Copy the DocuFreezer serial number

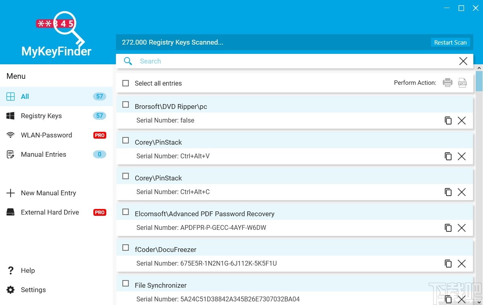(448, 263)
